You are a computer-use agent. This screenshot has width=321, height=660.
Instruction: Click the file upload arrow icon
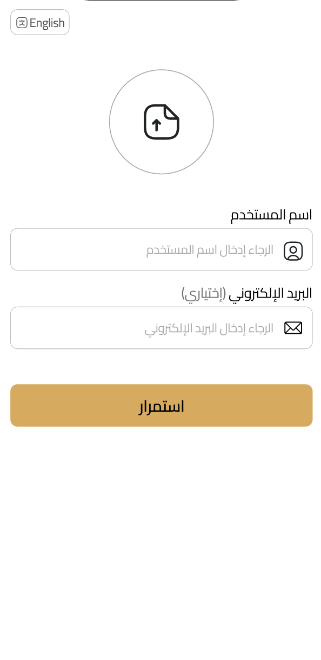coord(162,122)
